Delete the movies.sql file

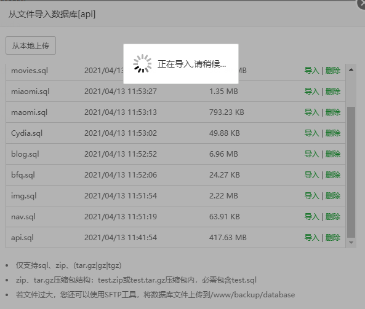(x=333, y=71)
